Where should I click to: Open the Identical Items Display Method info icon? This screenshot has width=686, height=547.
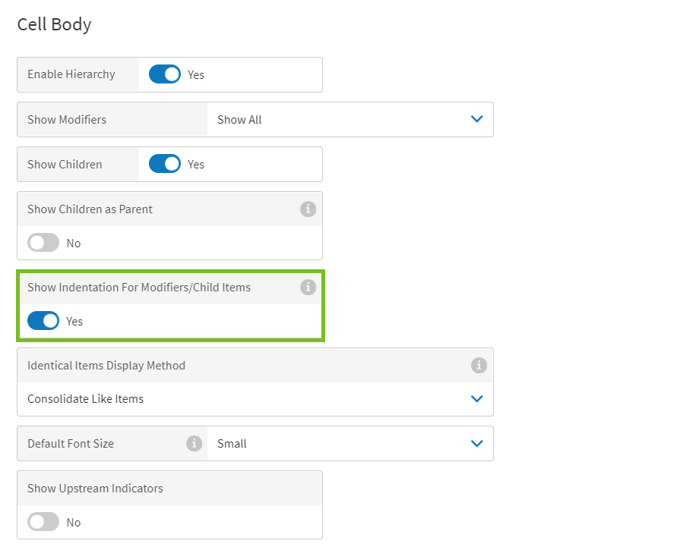[x=479, y=365]
